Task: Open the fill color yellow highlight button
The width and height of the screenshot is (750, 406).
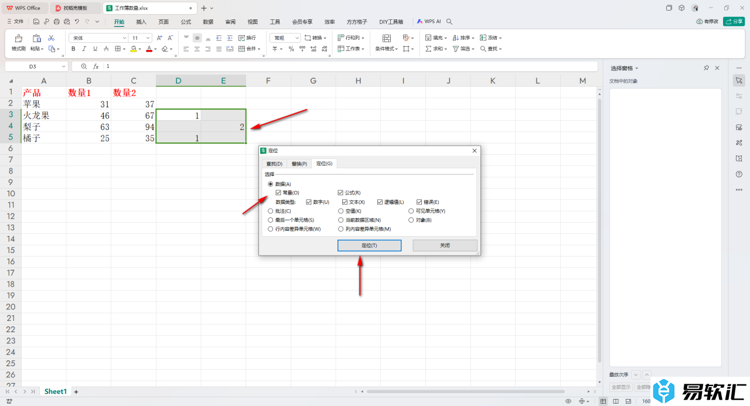Action: coord(134,49)
